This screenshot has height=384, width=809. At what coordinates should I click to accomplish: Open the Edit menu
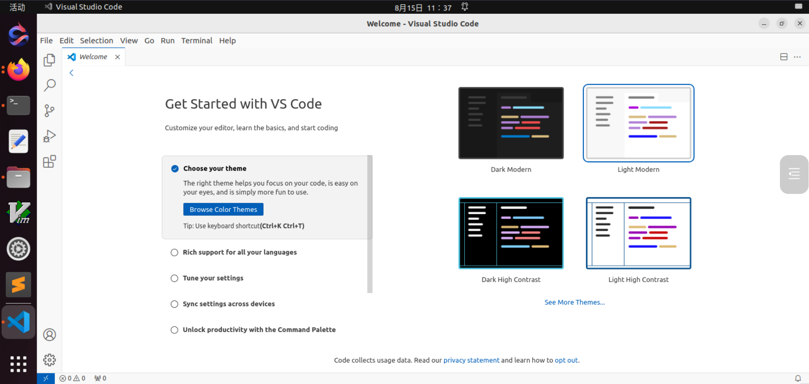(x=66, y=40)
